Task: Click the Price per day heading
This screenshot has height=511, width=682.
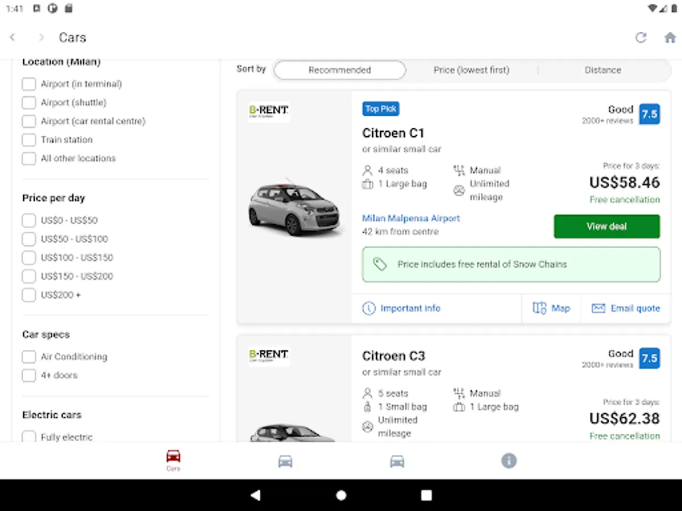Action: pyautogui.click(x=53, y=198)
